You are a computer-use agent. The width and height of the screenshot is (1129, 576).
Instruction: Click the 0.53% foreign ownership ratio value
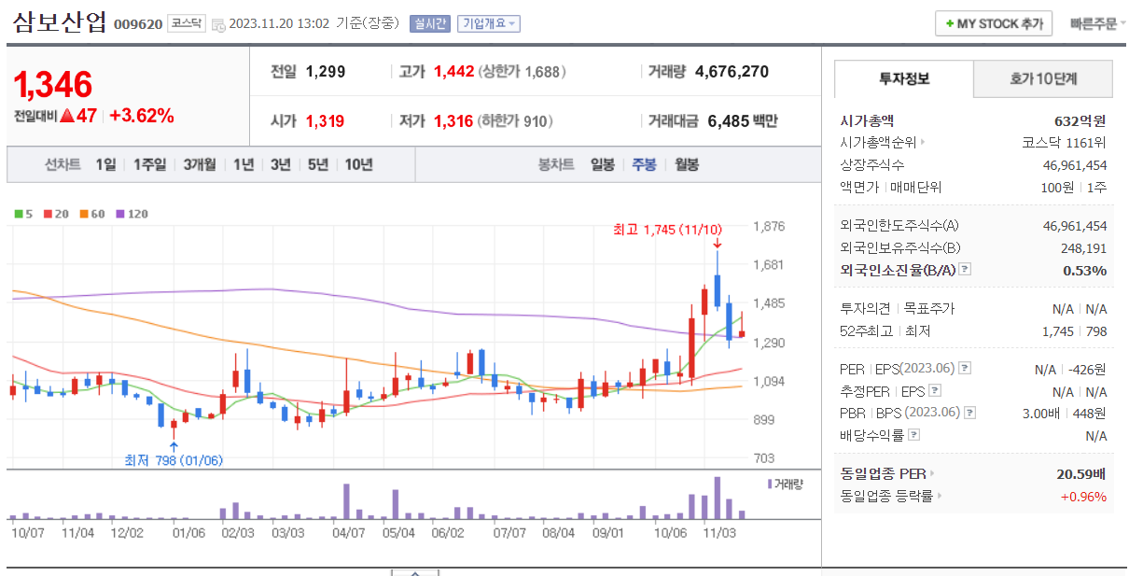click(1085, 271)
